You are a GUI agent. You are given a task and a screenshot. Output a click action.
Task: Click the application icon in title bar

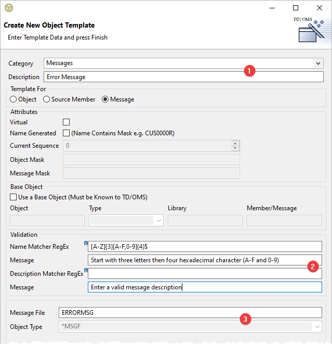click(x=9, y=8)
